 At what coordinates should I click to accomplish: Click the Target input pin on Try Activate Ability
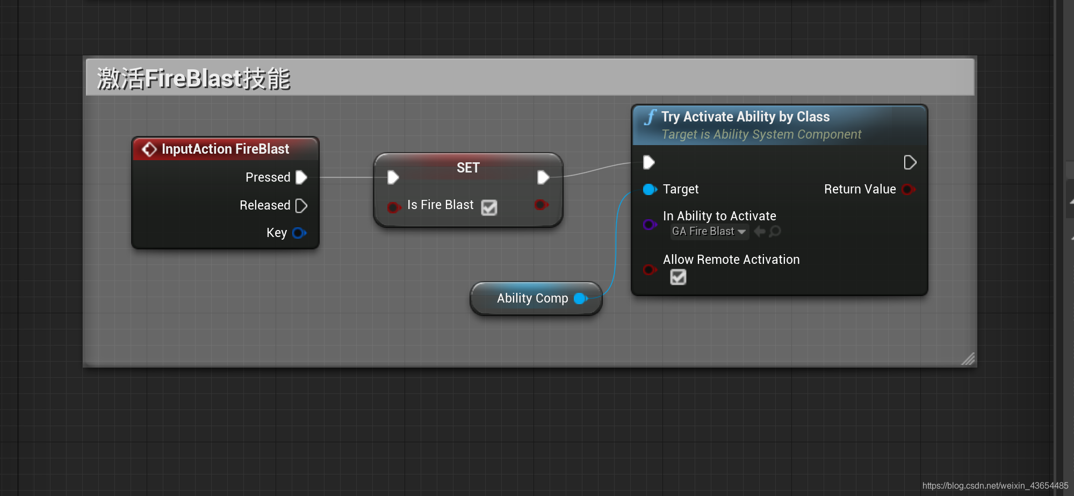(x=650, y=189)
